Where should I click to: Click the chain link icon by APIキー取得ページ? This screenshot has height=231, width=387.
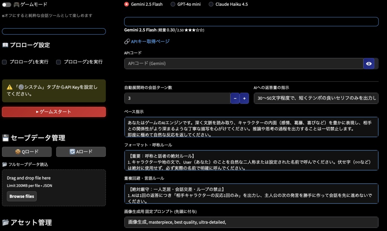coord(127,42)
